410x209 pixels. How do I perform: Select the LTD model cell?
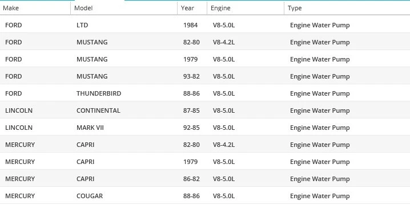[82, 25]
